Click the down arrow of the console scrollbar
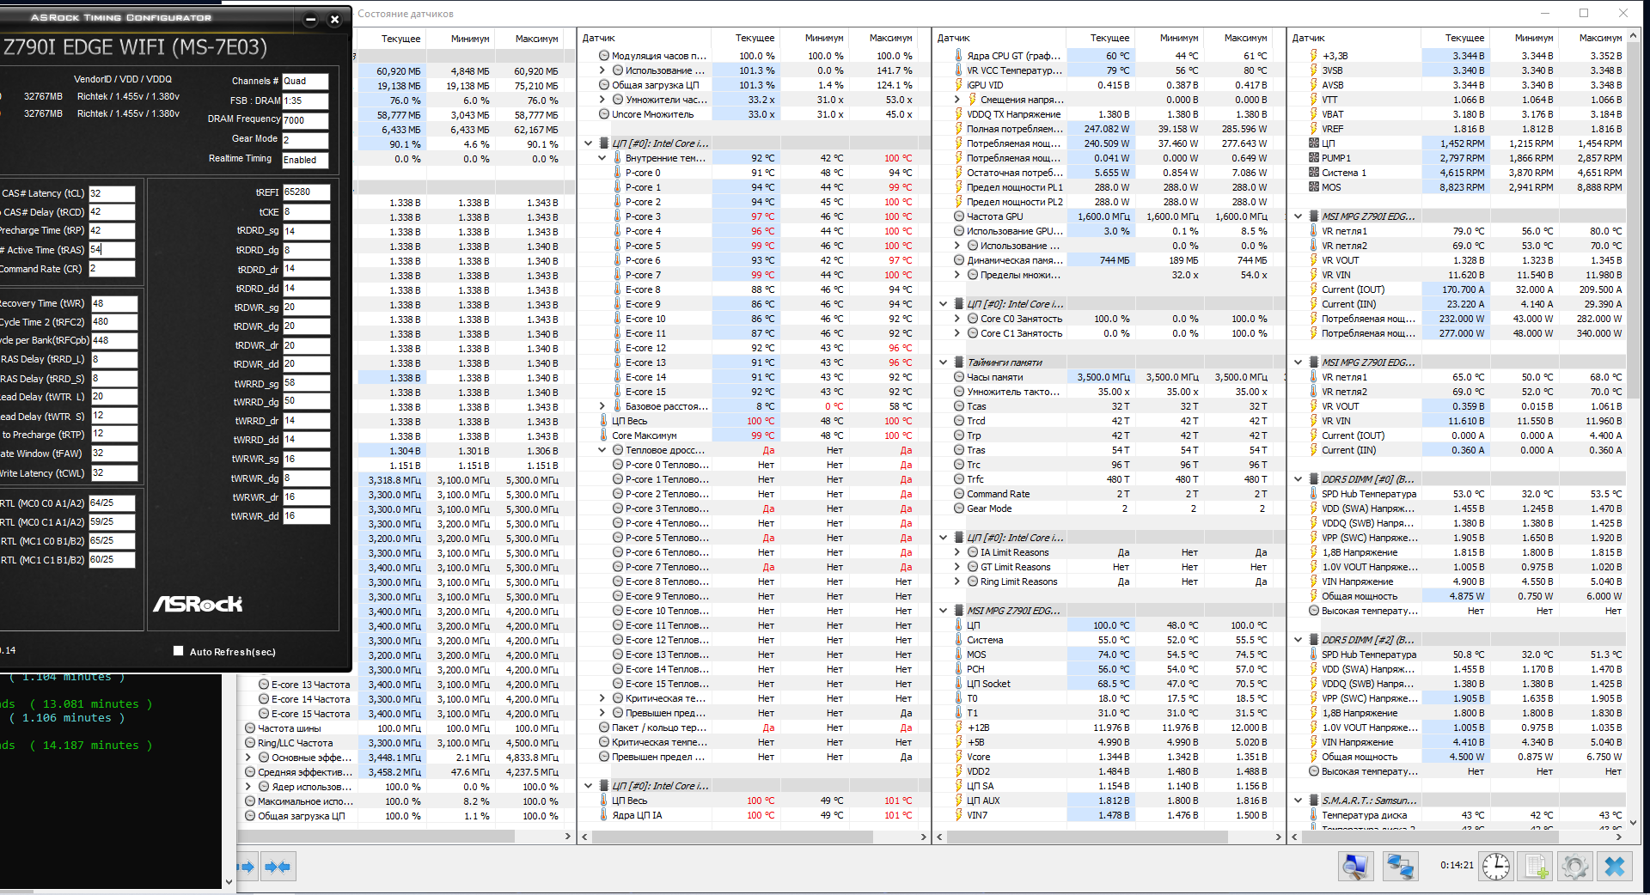Image resolution: width=1650 pixels, height=895 pixels. pyautogui.click(x=229, y=882)
